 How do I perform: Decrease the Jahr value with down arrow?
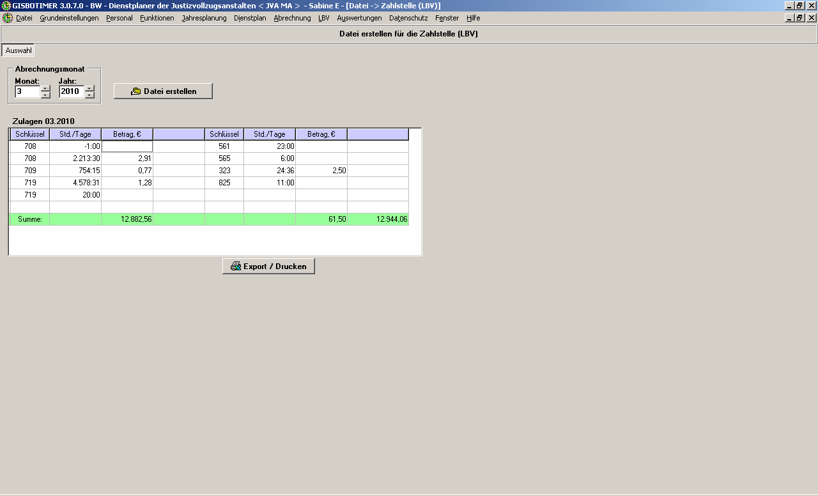coord(89,95)
